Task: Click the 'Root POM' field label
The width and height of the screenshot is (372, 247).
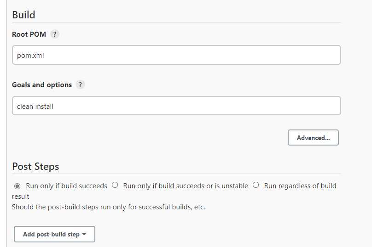Action: click(29, 34)
